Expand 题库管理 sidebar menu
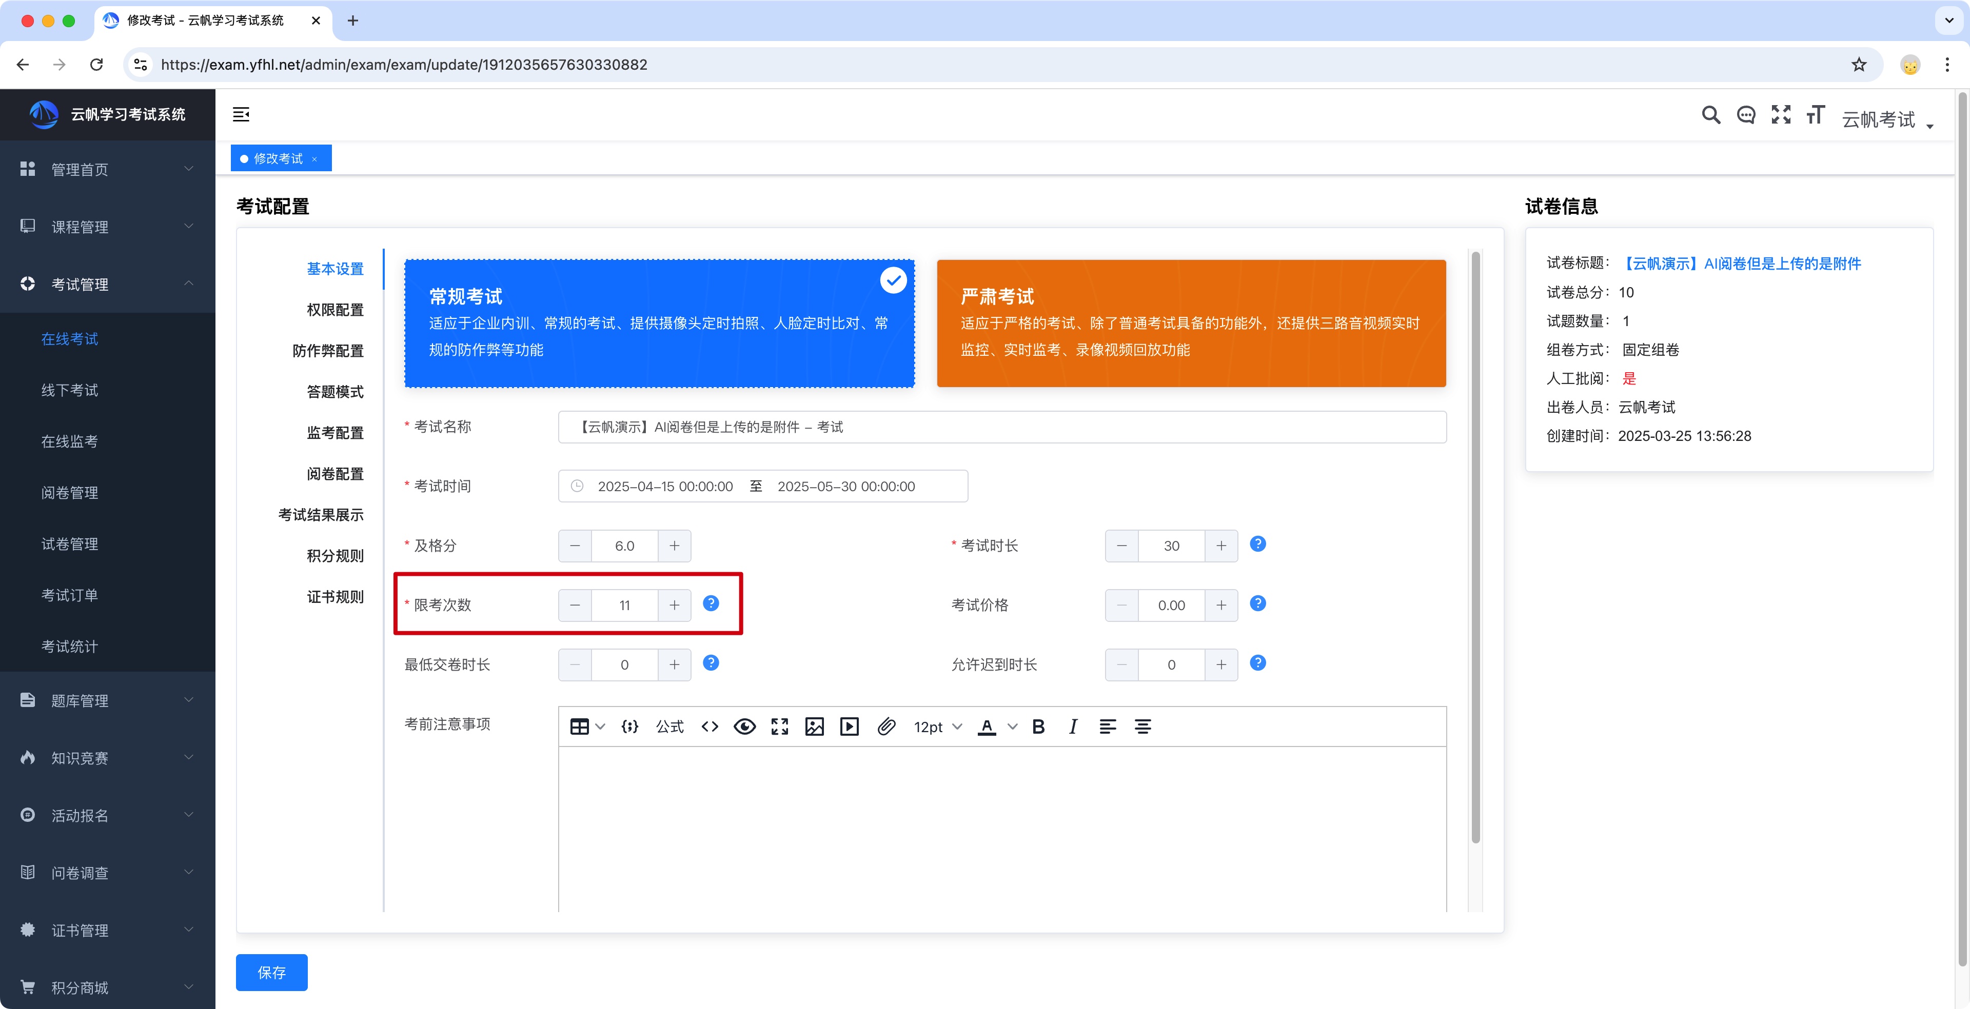1970x1009 pixels. click(107, 700)
